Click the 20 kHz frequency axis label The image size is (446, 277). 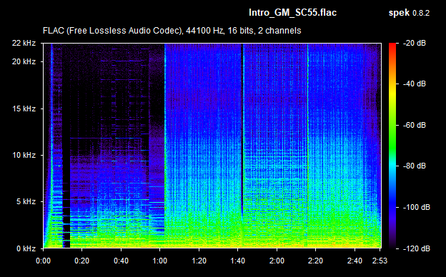pos(24,61)
